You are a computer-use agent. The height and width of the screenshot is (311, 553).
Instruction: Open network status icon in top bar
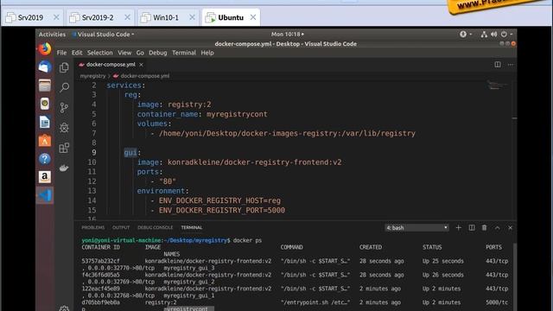484,35
